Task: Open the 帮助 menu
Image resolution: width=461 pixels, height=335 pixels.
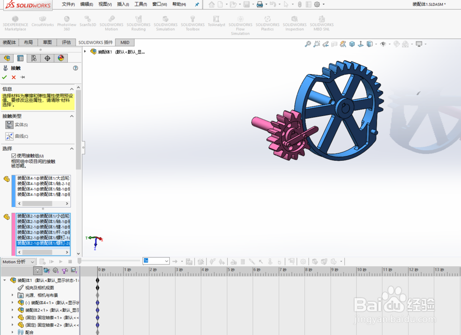Action: pyautogui.click(x=179, y=4)
